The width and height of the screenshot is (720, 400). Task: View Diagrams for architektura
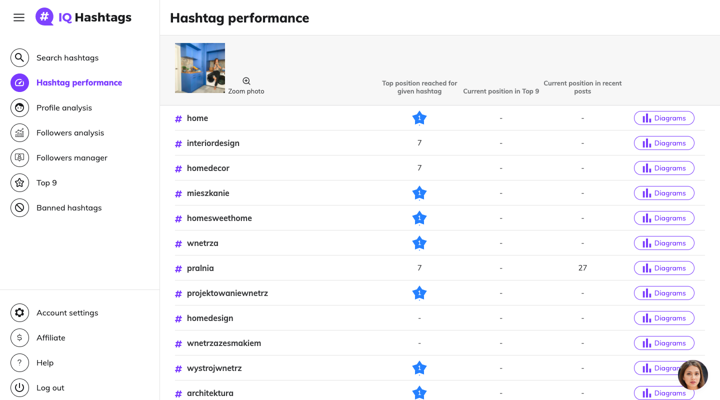tap(664, 393)
